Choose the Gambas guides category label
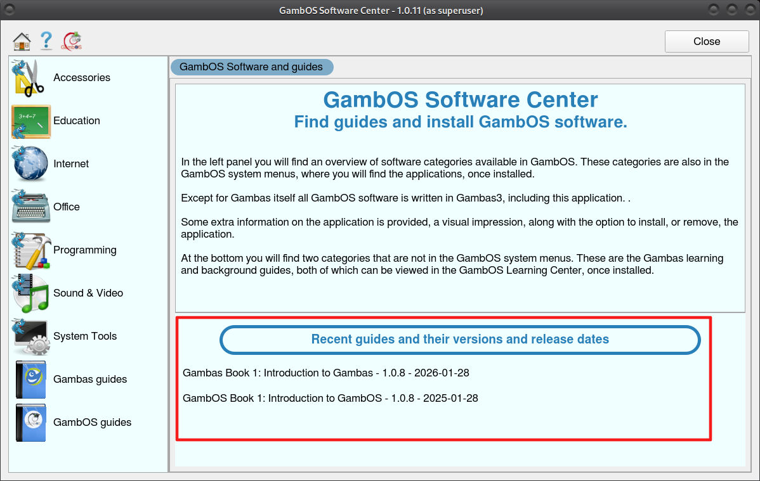This screenshot has width=760, height=481. point(90,380)
